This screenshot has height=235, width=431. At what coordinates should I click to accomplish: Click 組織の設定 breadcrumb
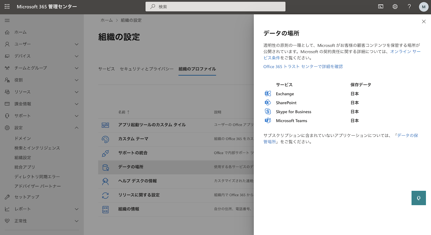click(131, 20)
